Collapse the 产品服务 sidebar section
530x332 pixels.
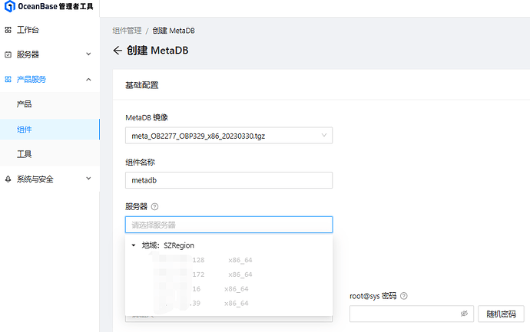[x=88, y=80]
